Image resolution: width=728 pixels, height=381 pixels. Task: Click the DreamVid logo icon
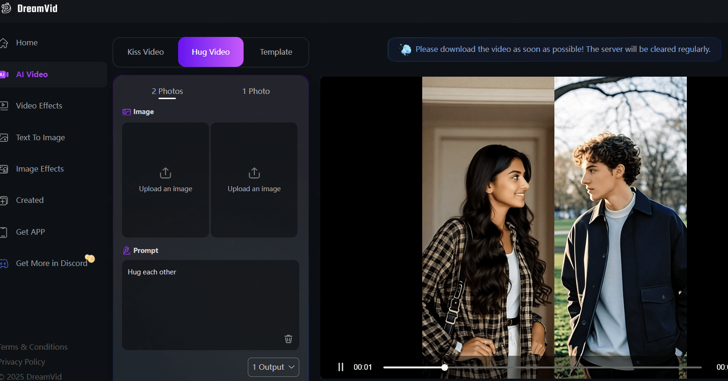(6, 8)
